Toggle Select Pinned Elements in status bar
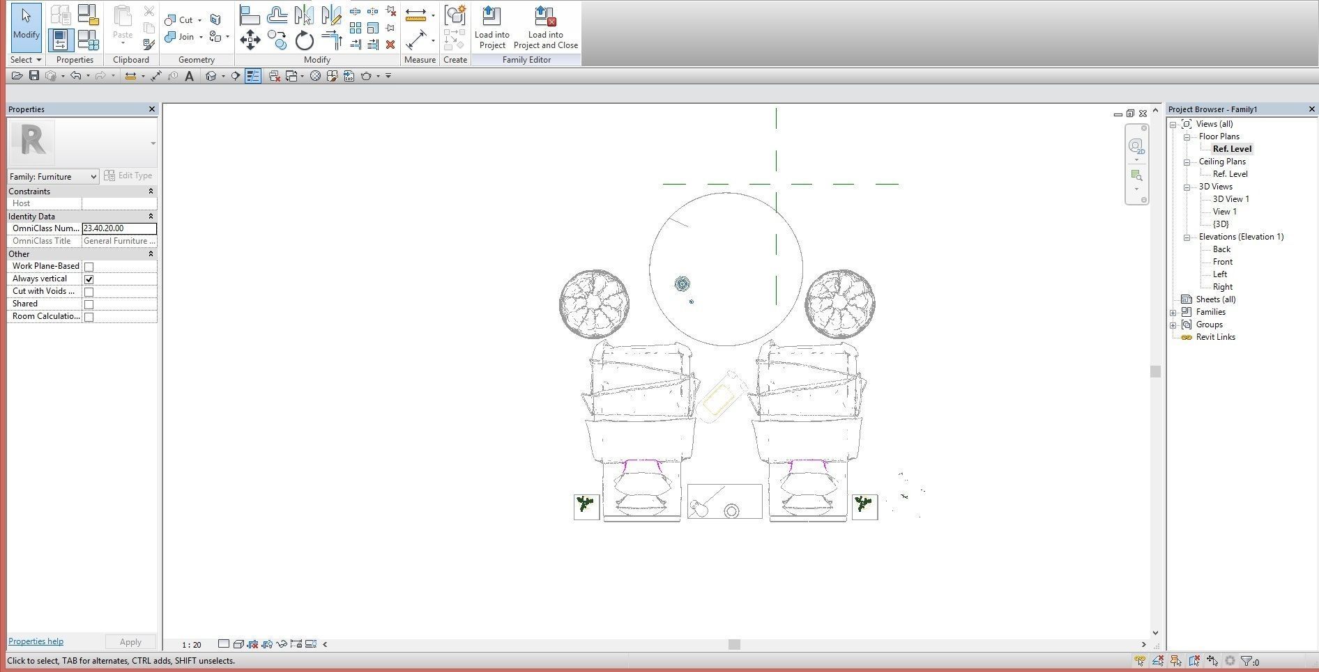Image resolution: width=1319 pixels, height=672 pixels. (1176, 661)
